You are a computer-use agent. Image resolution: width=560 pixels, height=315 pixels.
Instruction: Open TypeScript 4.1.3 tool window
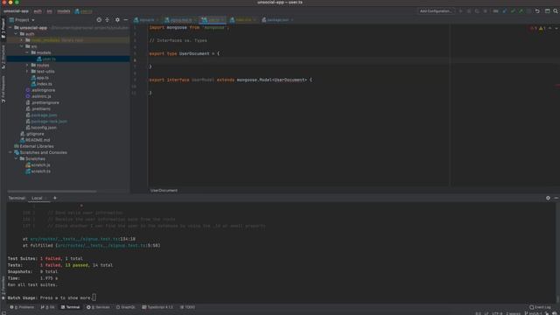(x=157, y=307)
